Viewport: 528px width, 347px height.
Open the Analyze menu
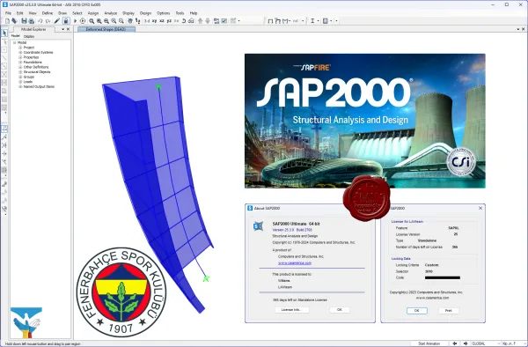tap(111, 13)
